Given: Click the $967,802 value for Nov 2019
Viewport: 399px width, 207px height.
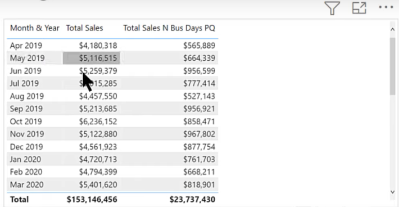Looking at the screenshot, I should coord(199,134).
